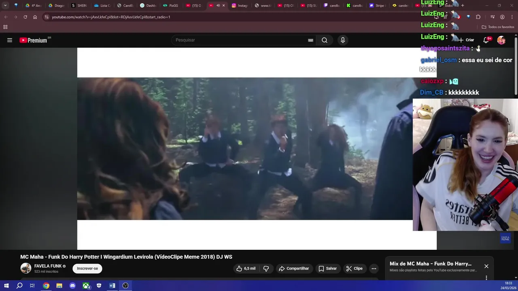Open OBS Studio from the taskbar
The image size is (518, 291).
125,286
